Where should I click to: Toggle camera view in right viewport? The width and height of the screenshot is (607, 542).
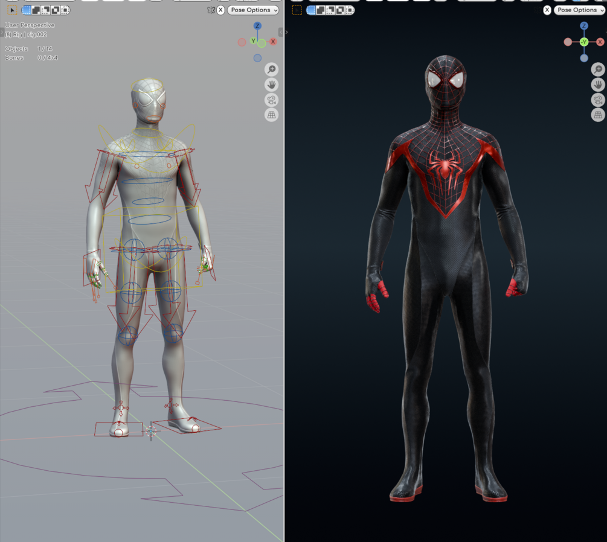pyautogui.click(x=598, y=100)
